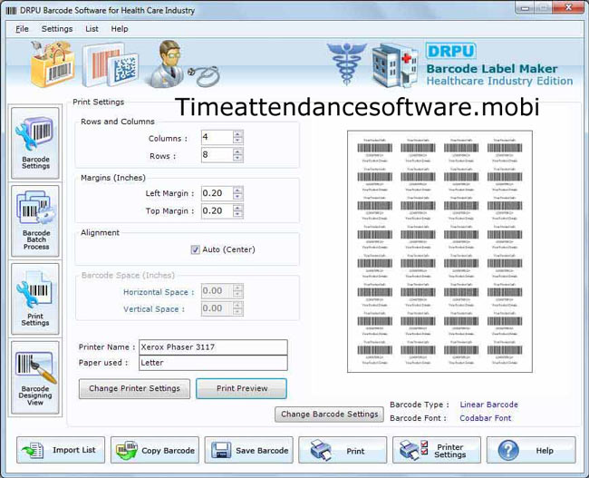The height and width of the screenshot is (478, 589).
Task: Click Change Barcode Settings button
Action: (x=330, y=415)
